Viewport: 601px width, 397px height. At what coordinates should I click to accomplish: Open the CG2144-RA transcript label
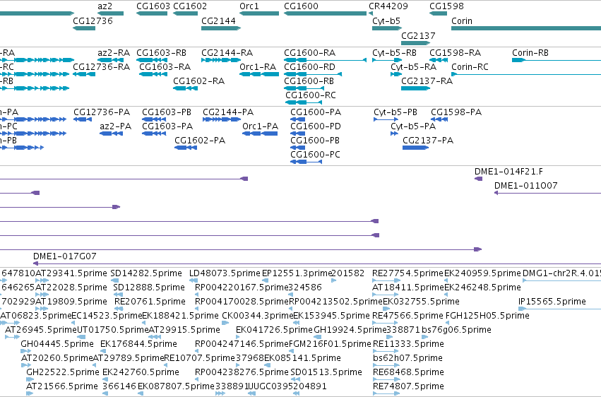click(x=227, y=53)
